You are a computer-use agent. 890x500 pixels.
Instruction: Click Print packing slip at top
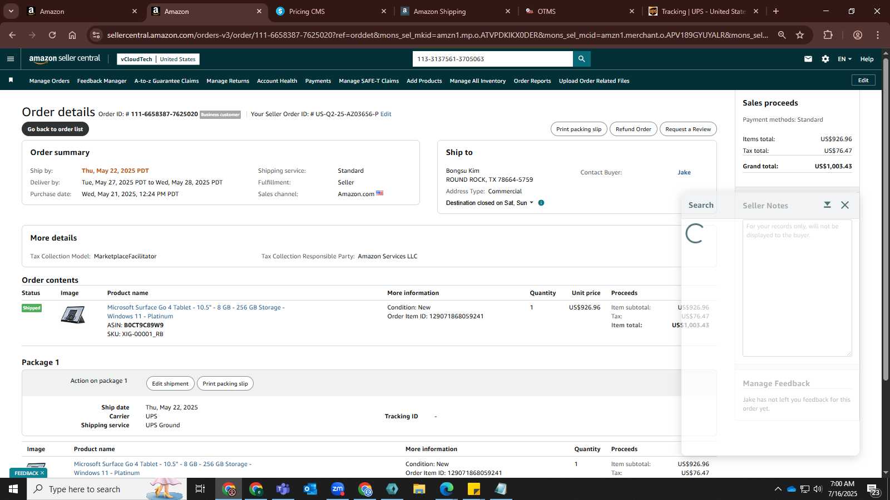(x=578, y=129)
